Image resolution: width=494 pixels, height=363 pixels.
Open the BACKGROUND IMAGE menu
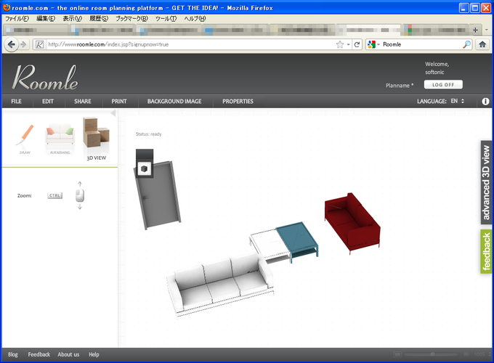[174, 102]
